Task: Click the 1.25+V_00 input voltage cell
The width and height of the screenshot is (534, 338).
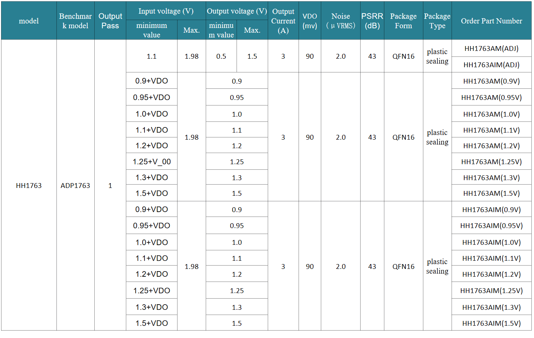Action: click(x=152, y=162)
